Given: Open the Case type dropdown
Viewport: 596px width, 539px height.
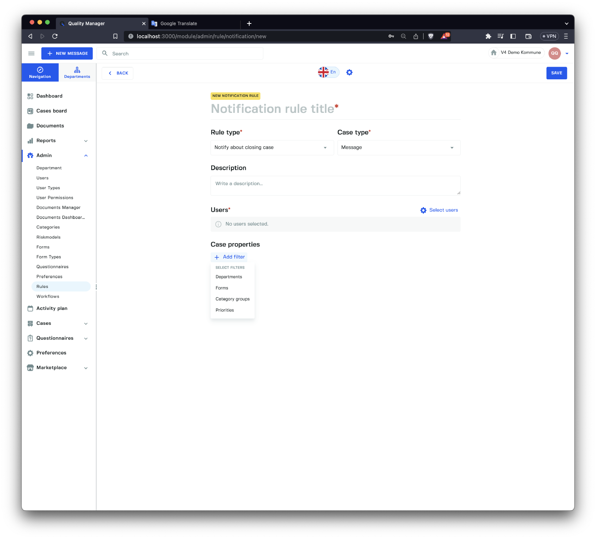Looking at the screenshot, I should 399,148.
